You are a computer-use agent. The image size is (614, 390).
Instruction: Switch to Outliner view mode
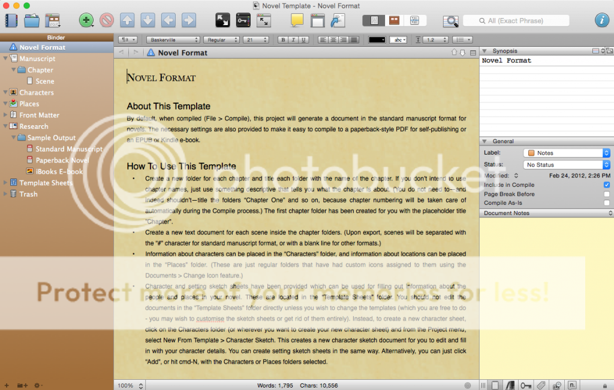click(414, 20)
